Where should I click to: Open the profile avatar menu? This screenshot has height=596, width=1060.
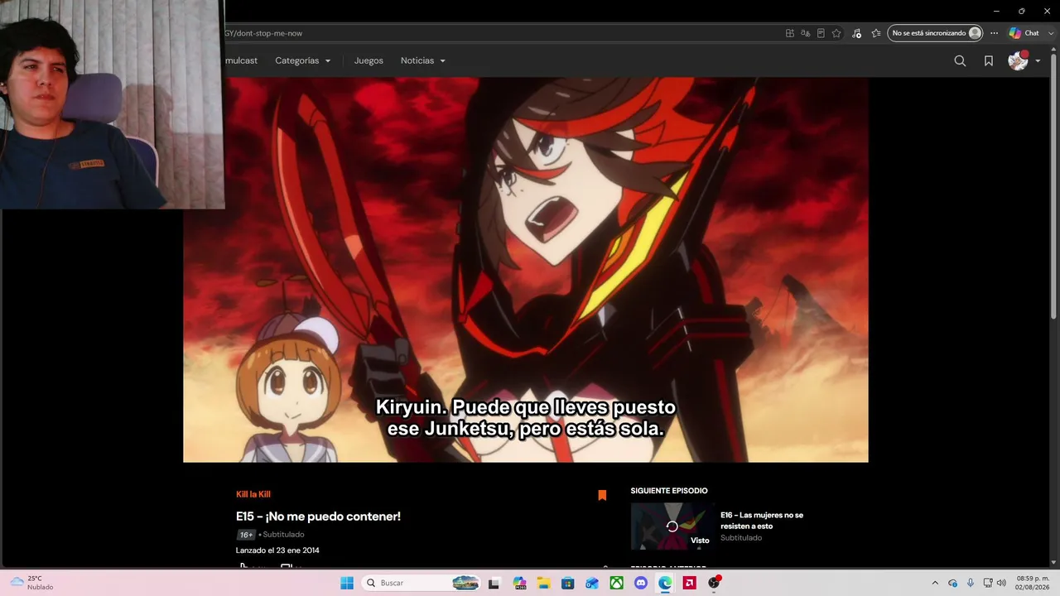click(x=1018, y=60)
